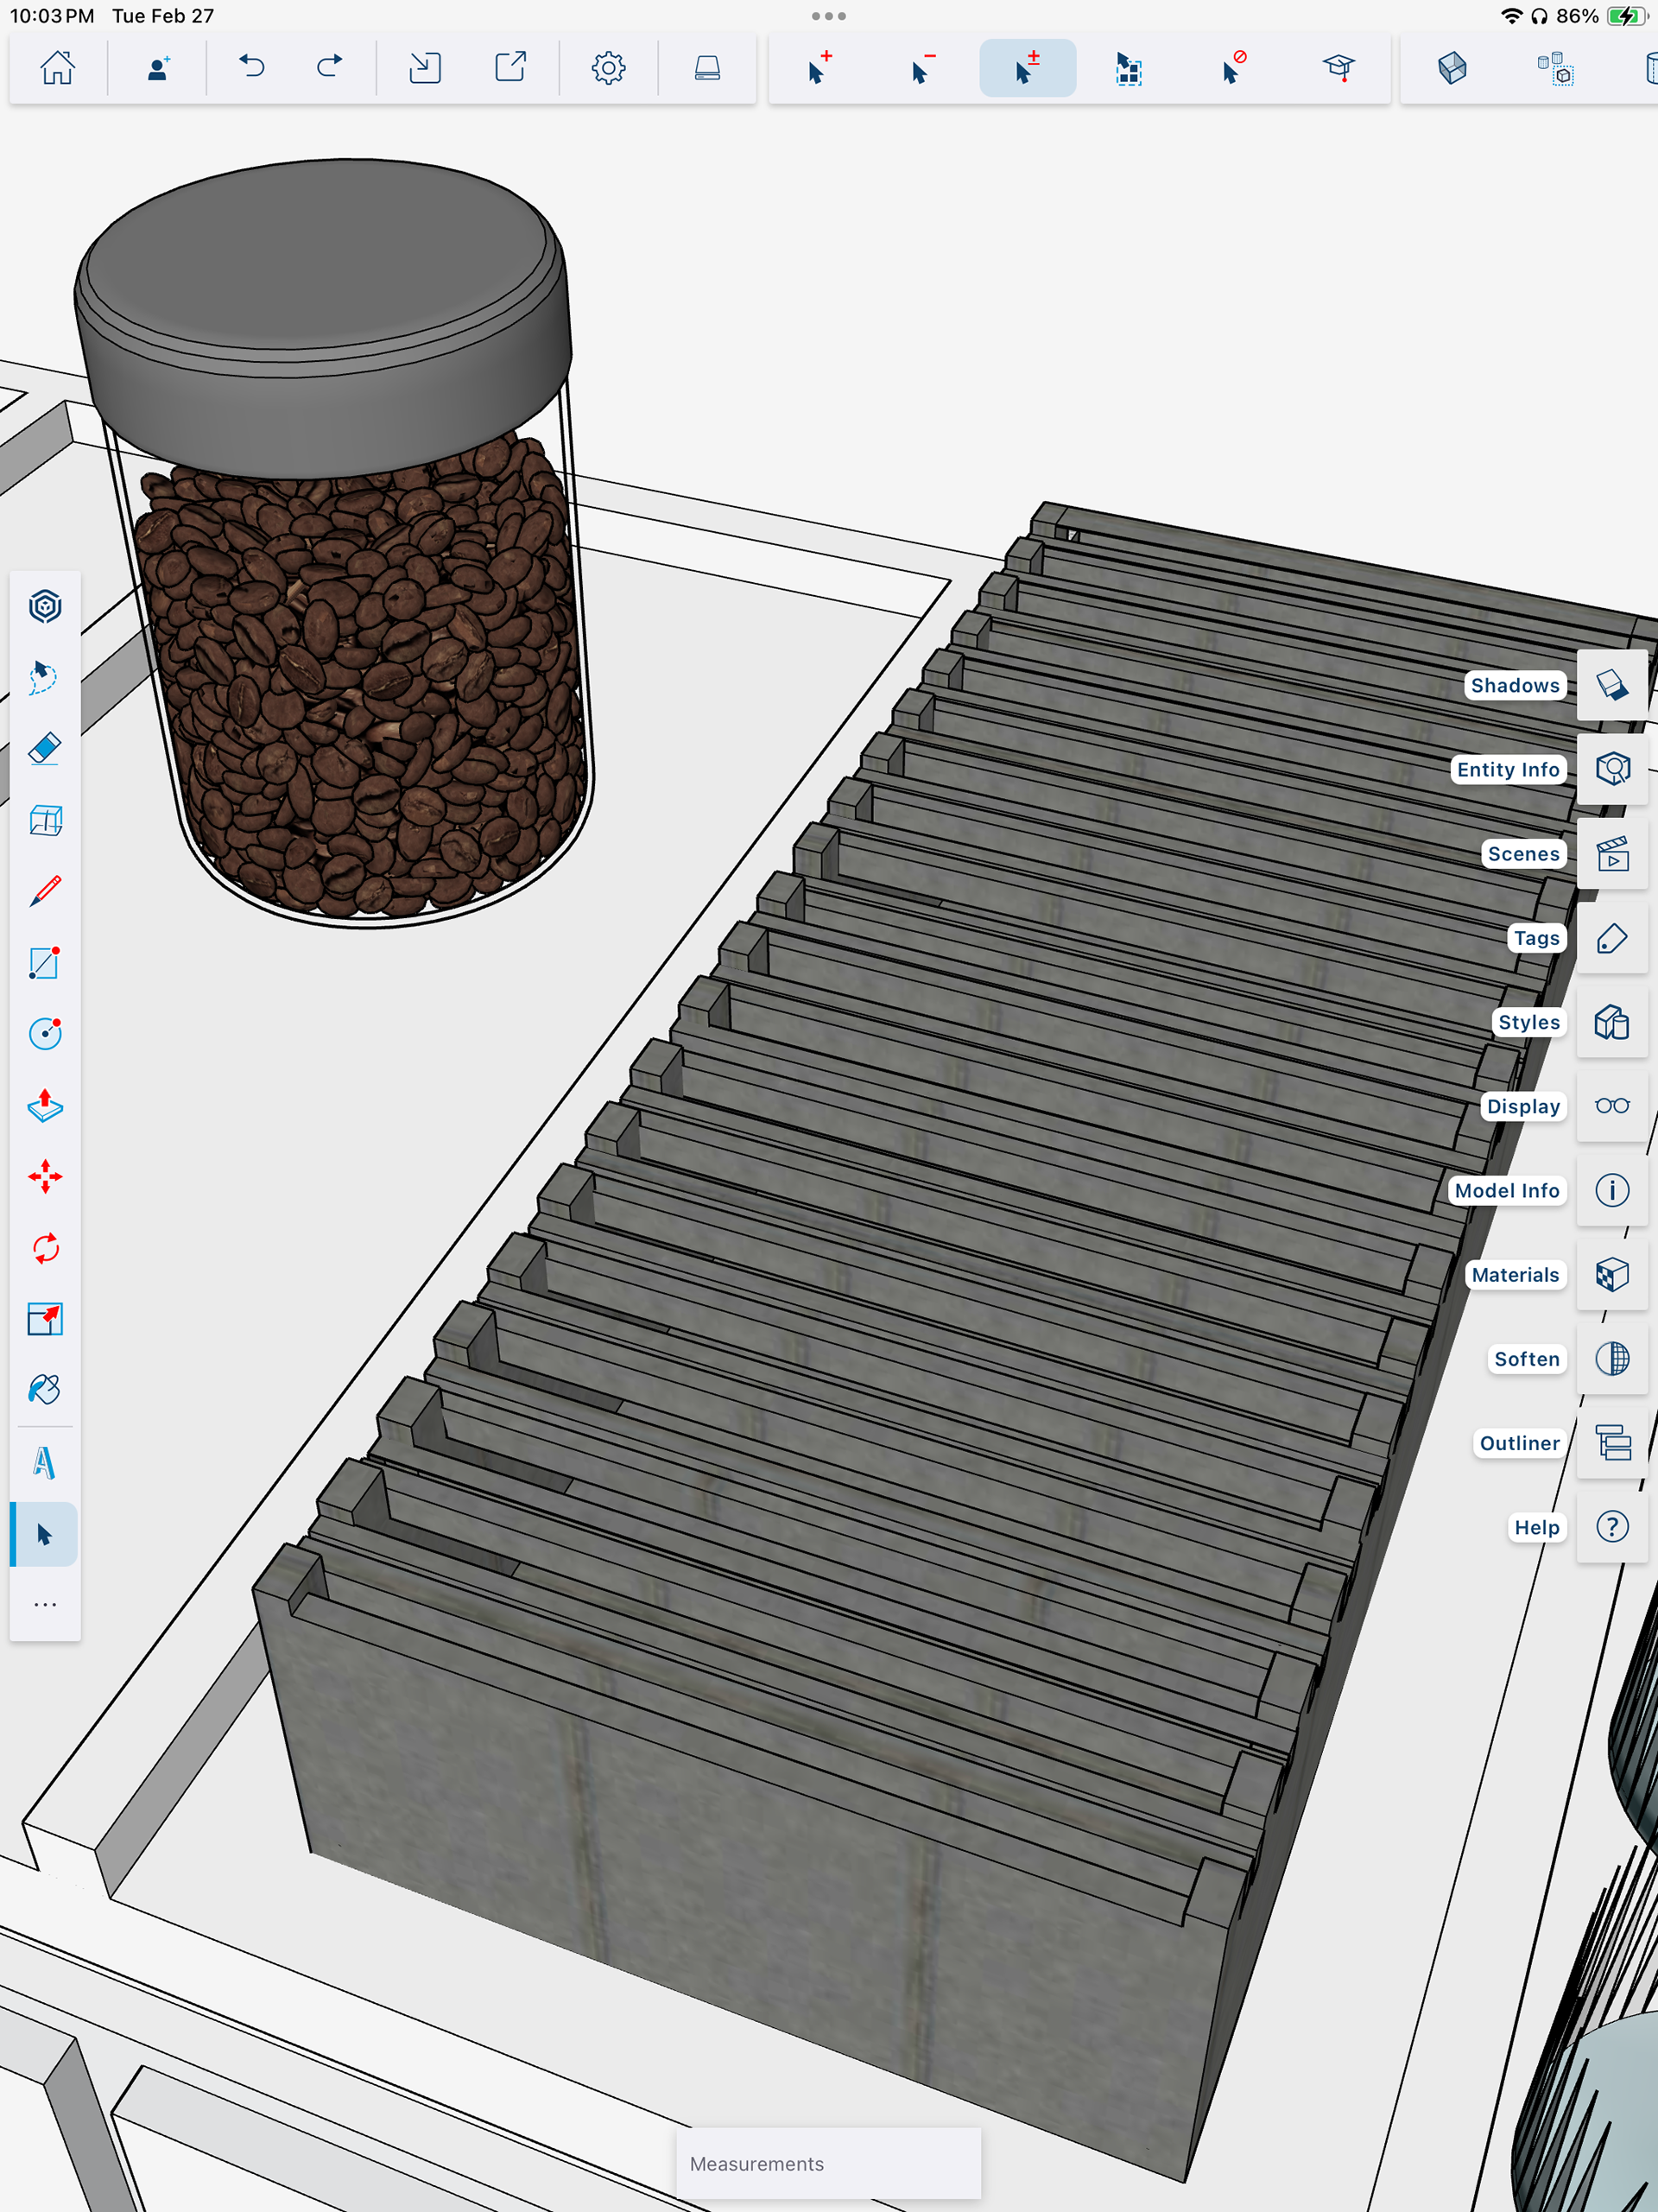Tap the Measurements input box
This screenshot has height=2212, width=1658.
click(x=828, y=2163)
